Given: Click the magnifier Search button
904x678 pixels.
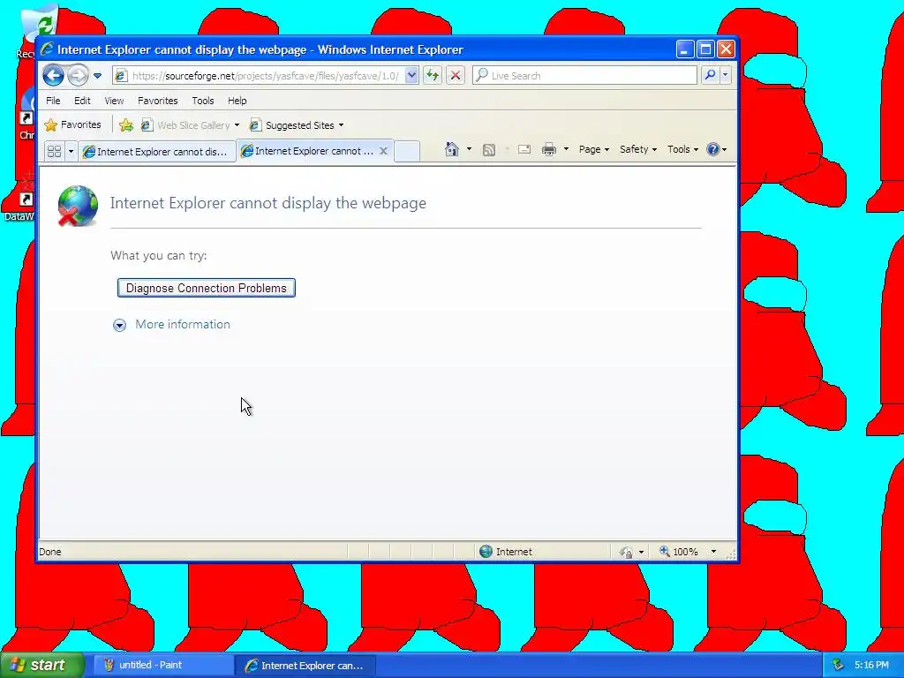Looking at the screenshot, I should point(711,76).
